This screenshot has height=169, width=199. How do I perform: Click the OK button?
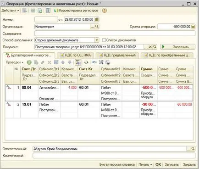pyautogui.click(x=158, y=164)
